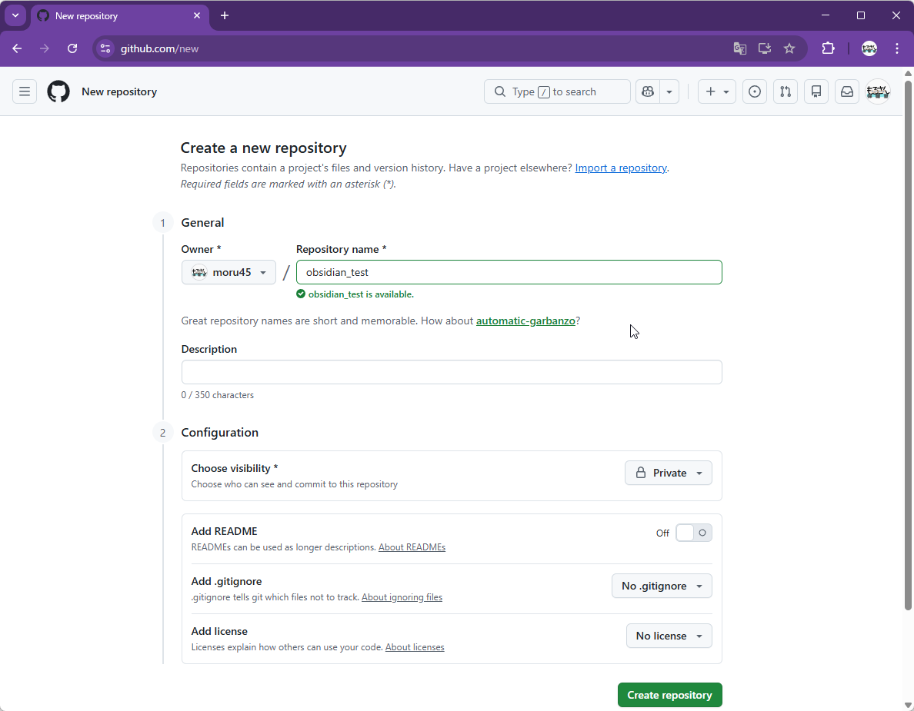Toggle the Add README switch on
Image resolution: width=914 pixels, height=711 pixels.
[x=693, y=533]
